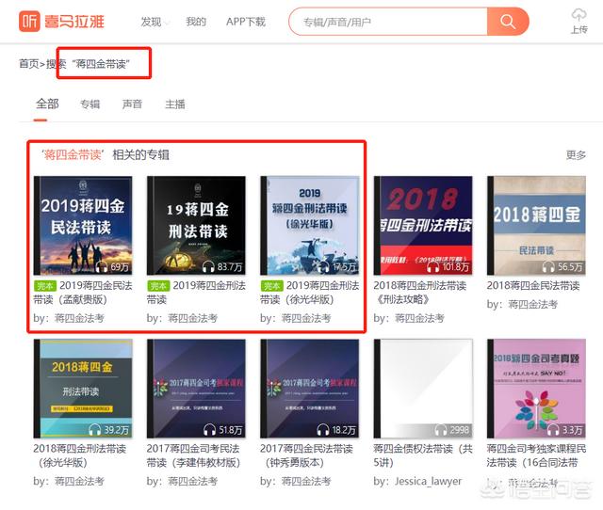Screen dimensions: 603x510
Task: Open title 2019蒋四金刑法带读(徐光华版)
Action: [x=310, y=293]
